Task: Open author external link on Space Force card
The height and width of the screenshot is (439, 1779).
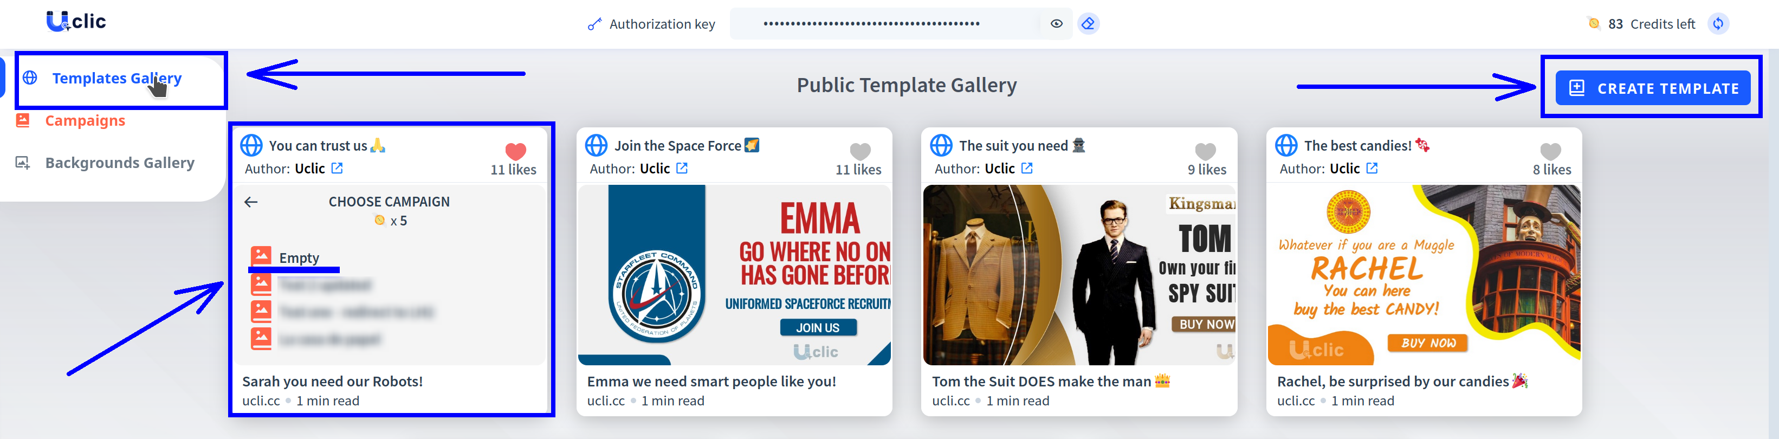Action: click(682, 169)
